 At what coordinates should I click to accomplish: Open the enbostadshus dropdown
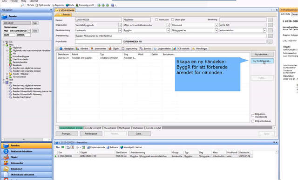pos(264,30)
